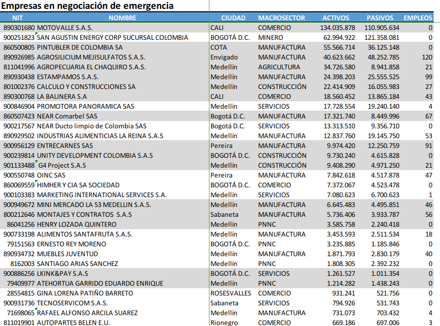The height and width of the screenshot is (326, 440).
Task: Select TECNOSERVICOM S.A.S. cell
Action: [72, 303]
